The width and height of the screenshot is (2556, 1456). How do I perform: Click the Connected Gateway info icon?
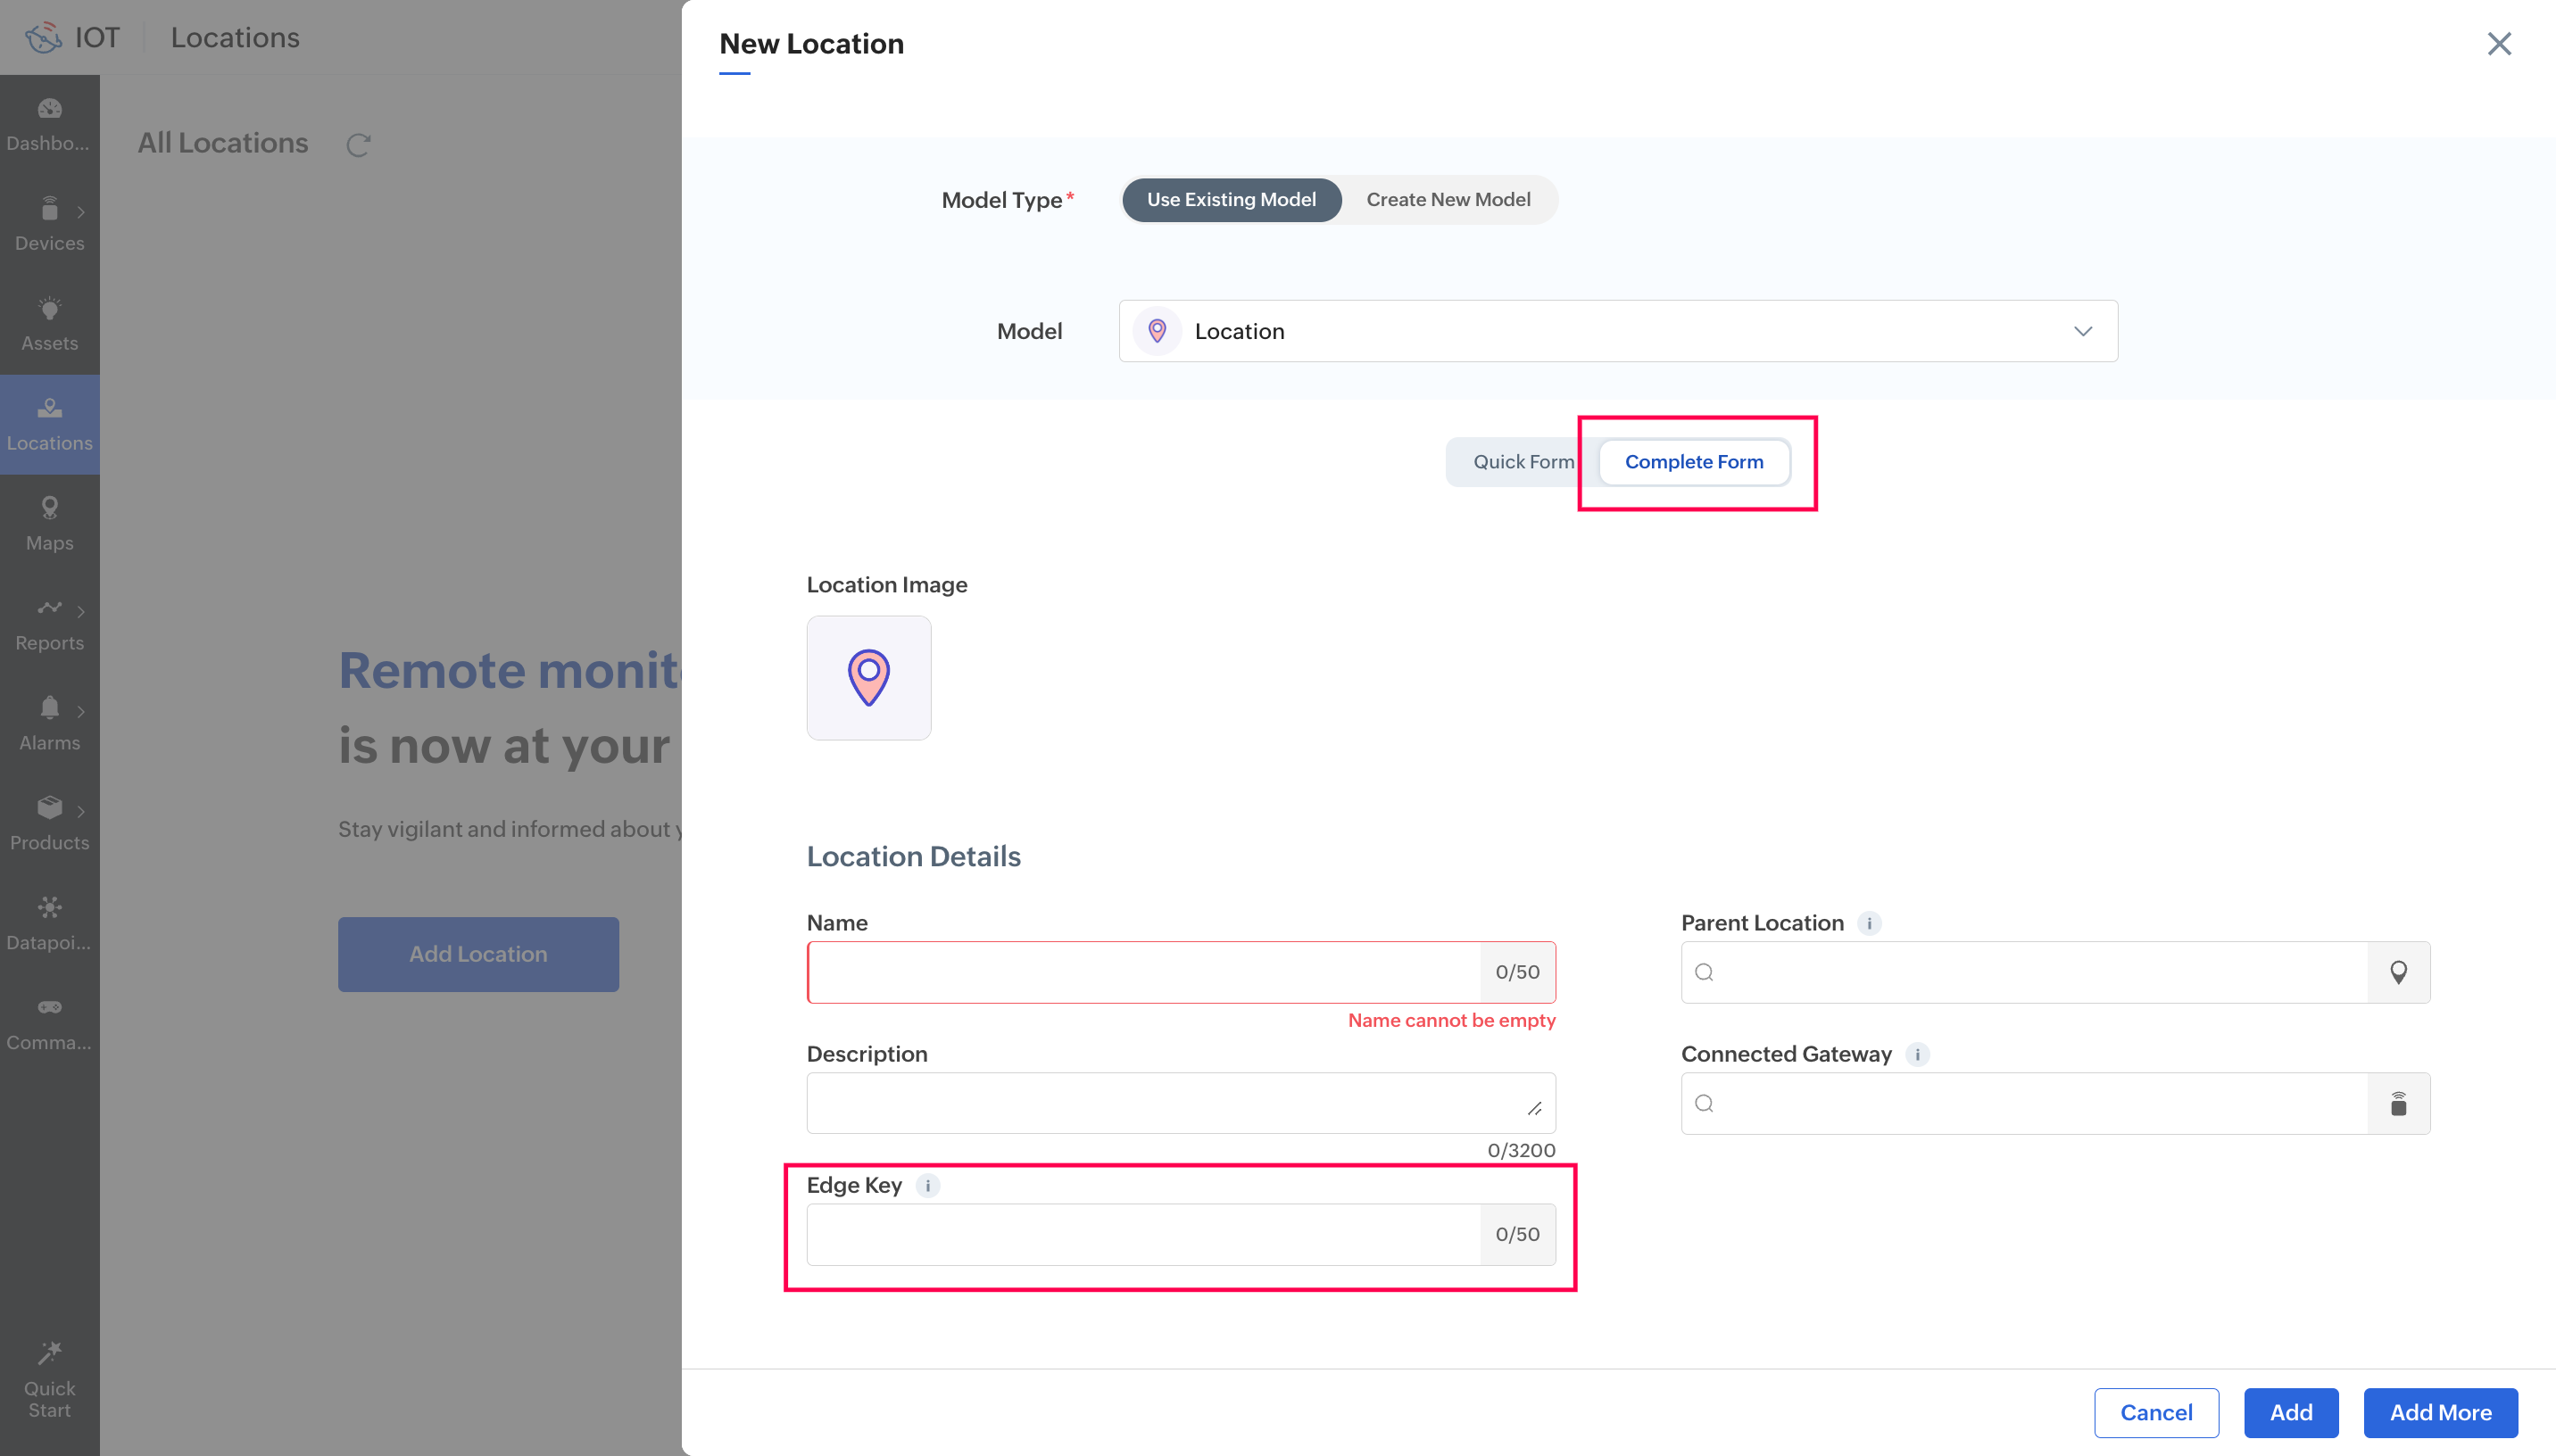(1916, 1054)
